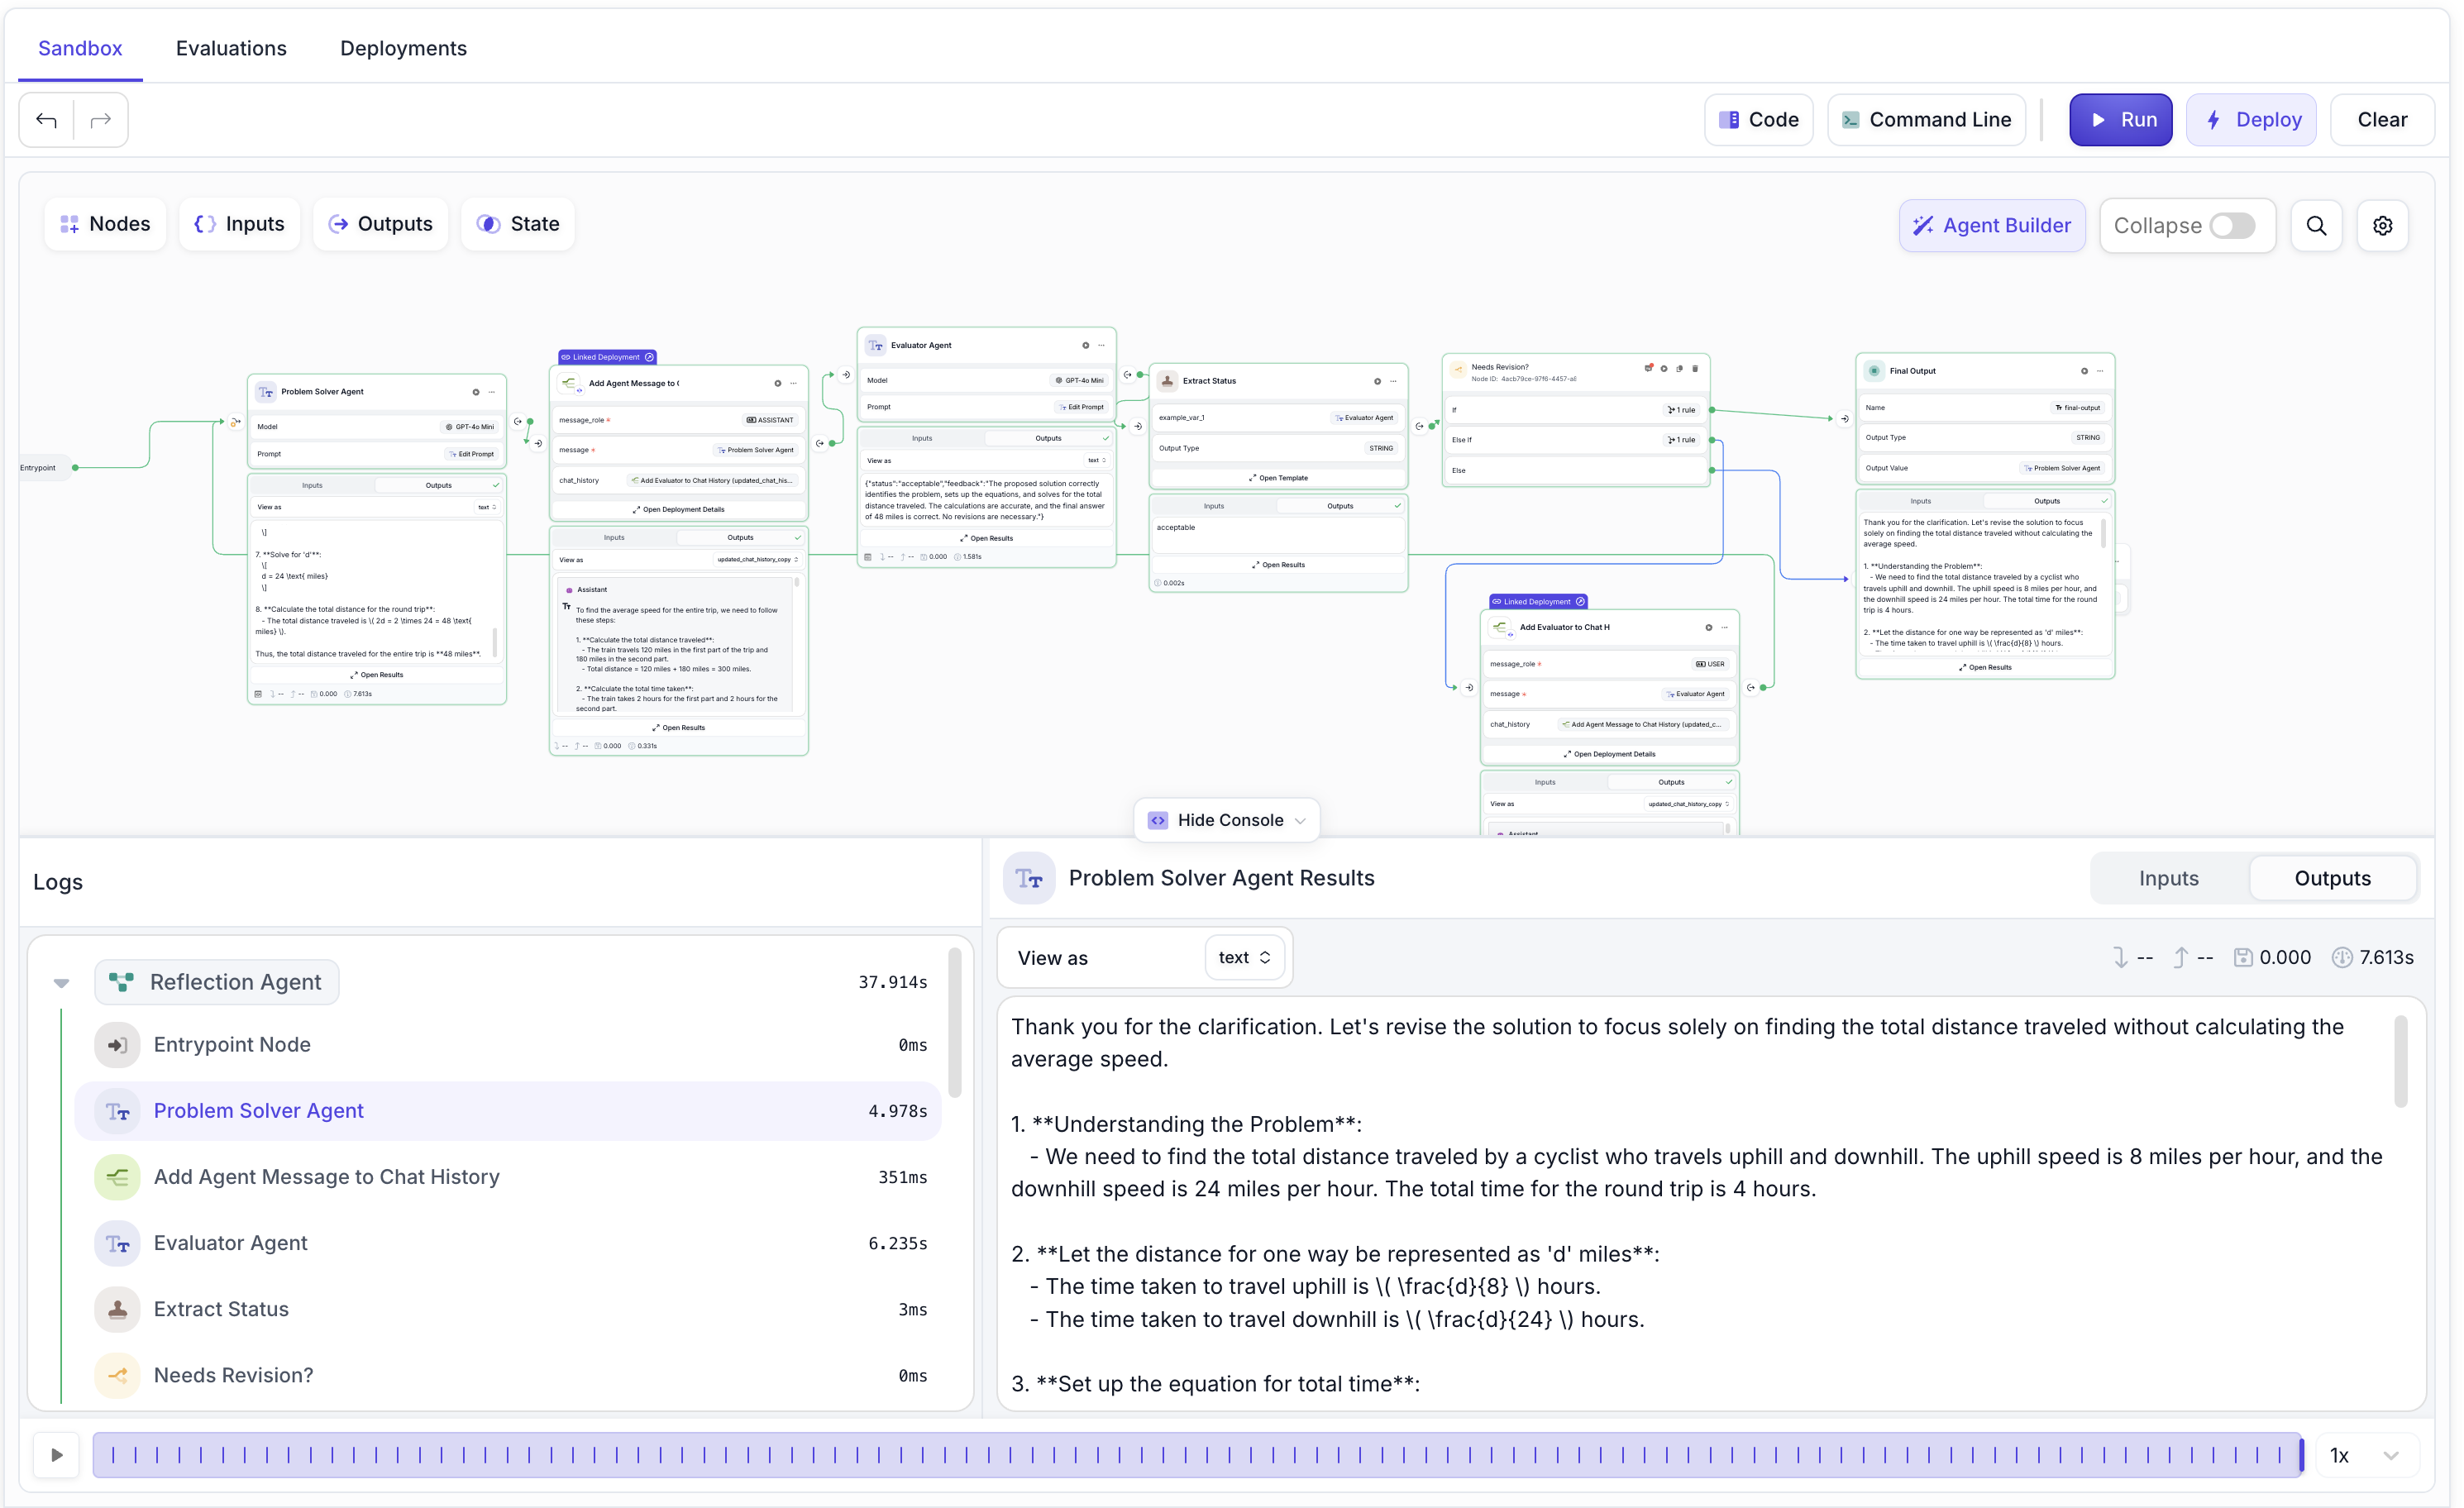
Task: Open the View as text dropdown
Action: click(1244, 958)
